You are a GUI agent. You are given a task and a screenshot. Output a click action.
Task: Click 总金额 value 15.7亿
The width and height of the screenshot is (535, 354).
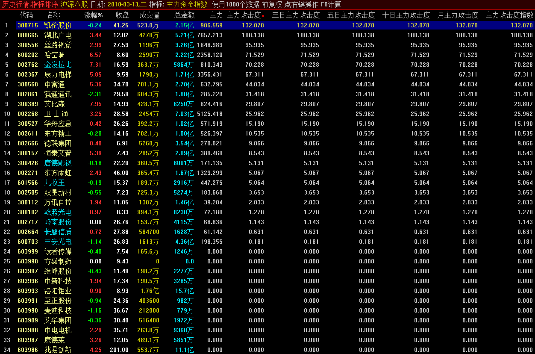coord(185,291)
